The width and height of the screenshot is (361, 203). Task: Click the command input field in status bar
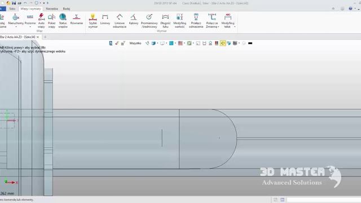pyautogui.click(x=324, y=200)
